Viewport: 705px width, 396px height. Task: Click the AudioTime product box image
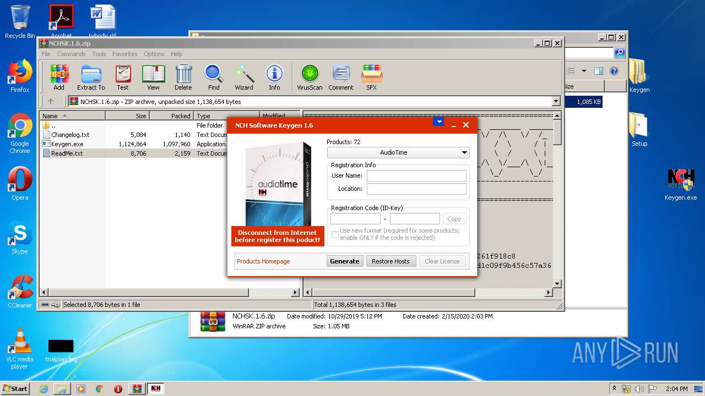(278, 184)
